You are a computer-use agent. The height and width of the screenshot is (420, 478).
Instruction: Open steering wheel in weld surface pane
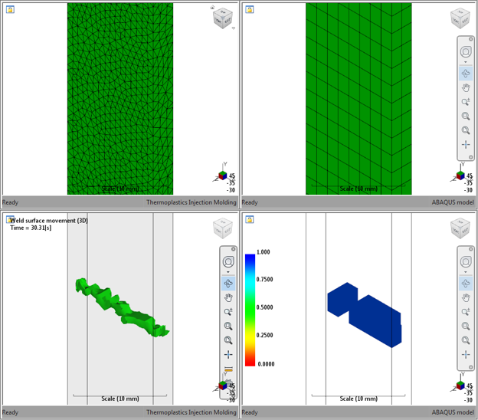[x=228, y=261]
